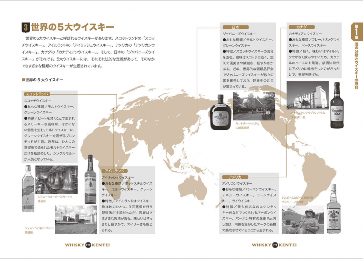This screenshot has width=363, height=259.
Task: Click the 日本 region label
Action: [236, 27]
